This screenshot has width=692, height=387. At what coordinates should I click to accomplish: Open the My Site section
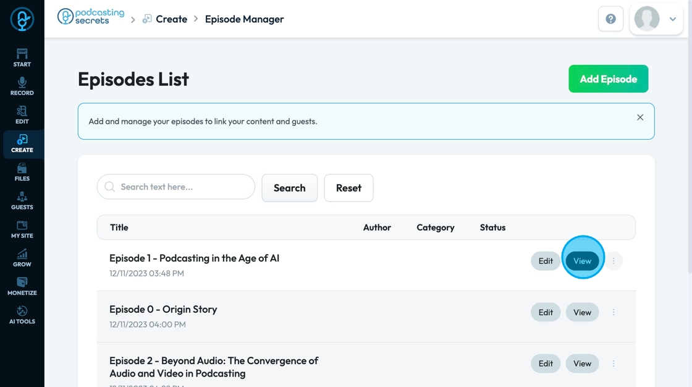coord(22,229)
